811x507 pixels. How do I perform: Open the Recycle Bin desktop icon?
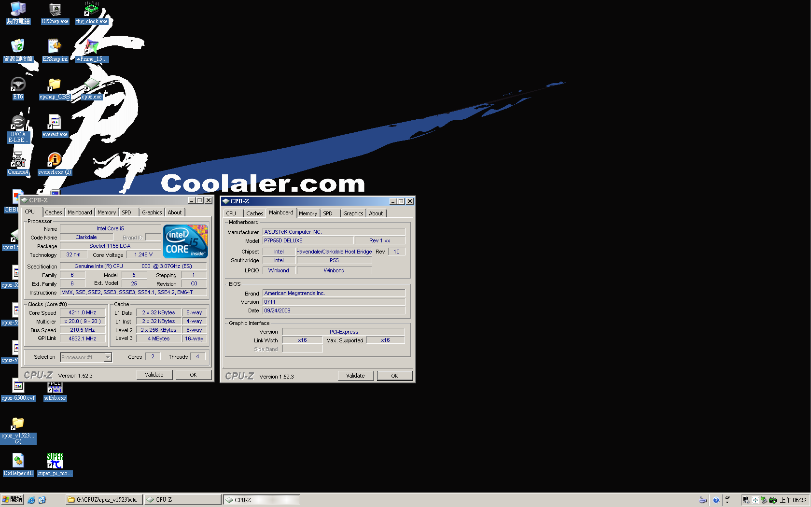(x=18, y=51)
